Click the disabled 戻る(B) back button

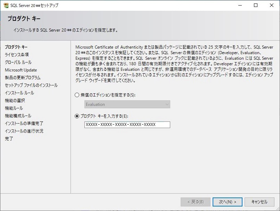click(x=196, y=202)
